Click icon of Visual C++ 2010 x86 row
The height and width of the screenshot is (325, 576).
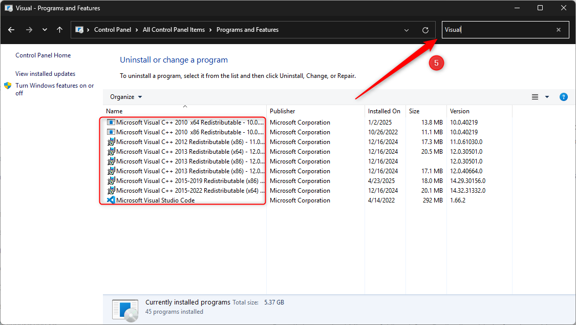[111, 132]
